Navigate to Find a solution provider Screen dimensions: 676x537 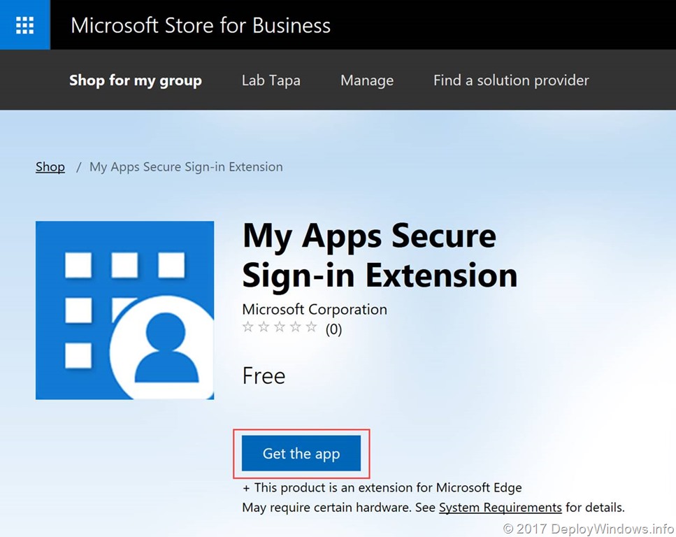[510, 80]
